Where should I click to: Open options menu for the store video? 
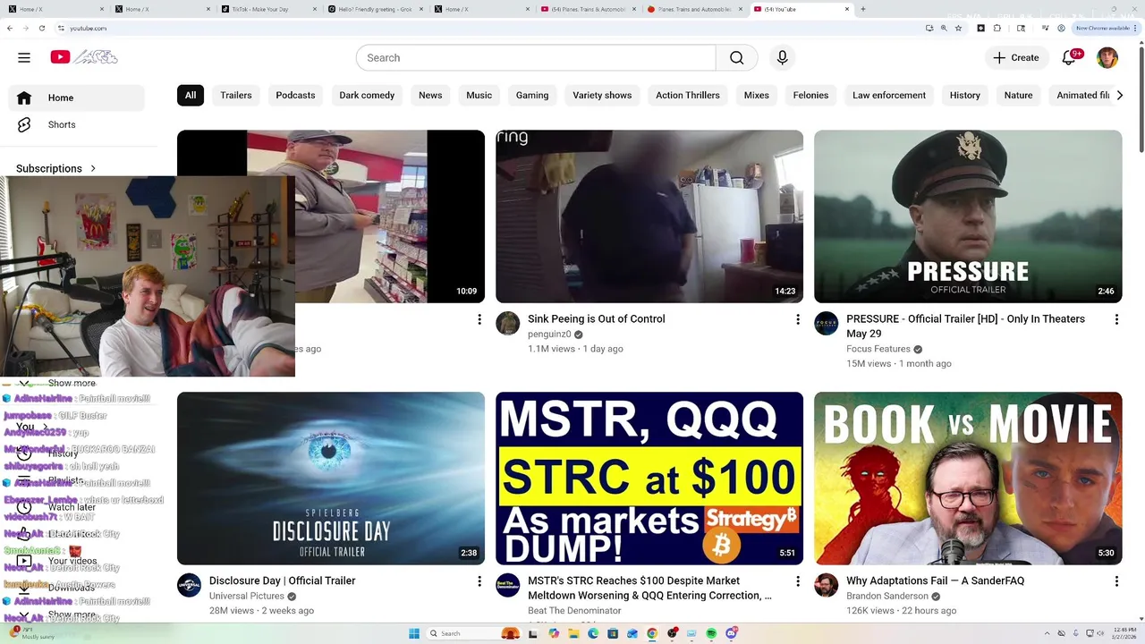point(479,319)
